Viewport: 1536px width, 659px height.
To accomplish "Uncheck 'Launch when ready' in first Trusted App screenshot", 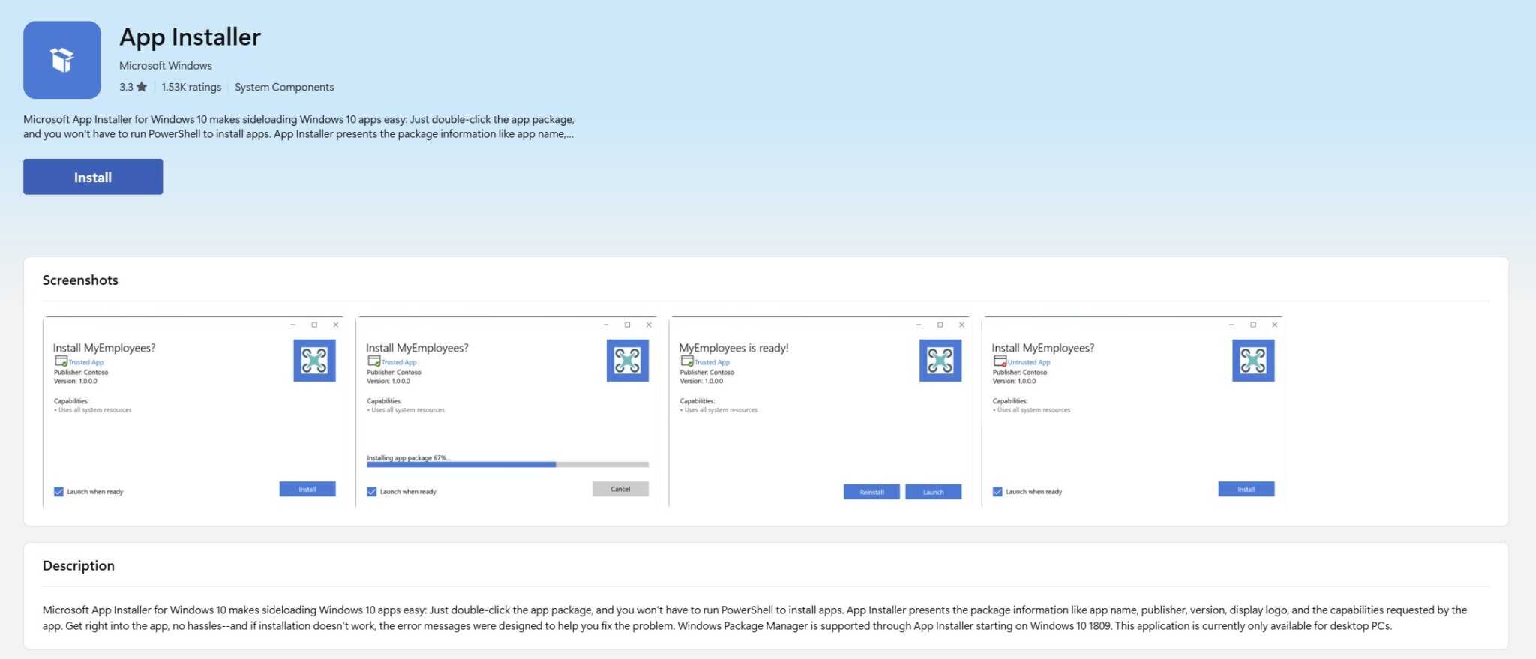I will [x=58, y=492].
